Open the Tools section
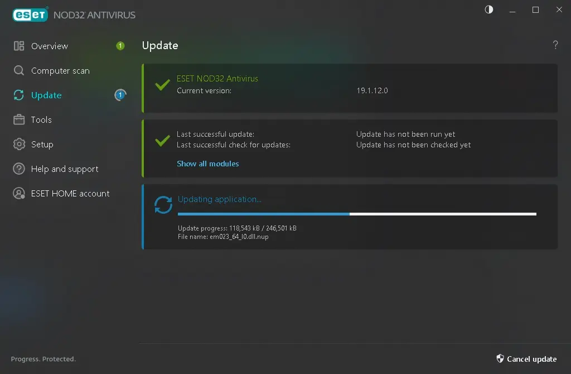Image resolution: width=571 pixels, height=374 pixels. pyautogui.click(x=41, y=119)
